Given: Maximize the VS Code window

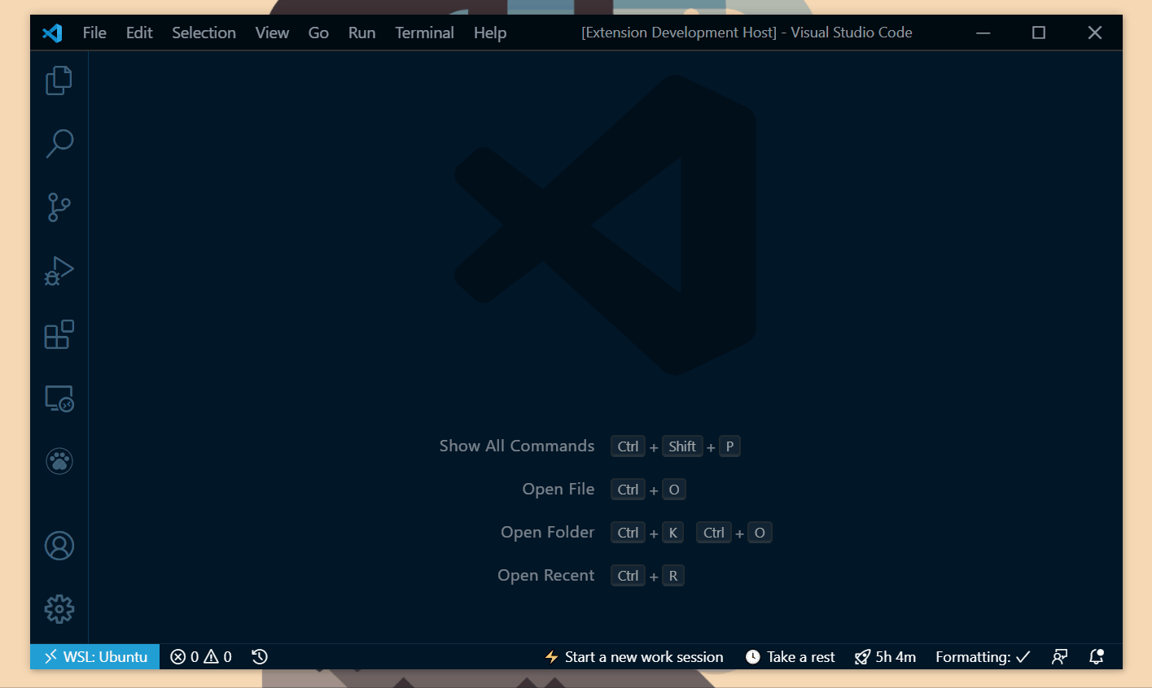Looking at the screenshot, I should tap(1039, 33).
